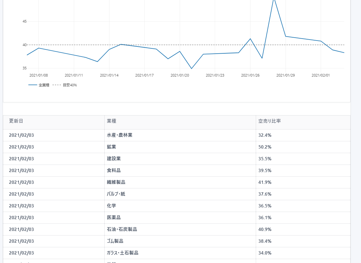Pick the 化学 industry cell

pyautogui.click(x=111, y=206)
